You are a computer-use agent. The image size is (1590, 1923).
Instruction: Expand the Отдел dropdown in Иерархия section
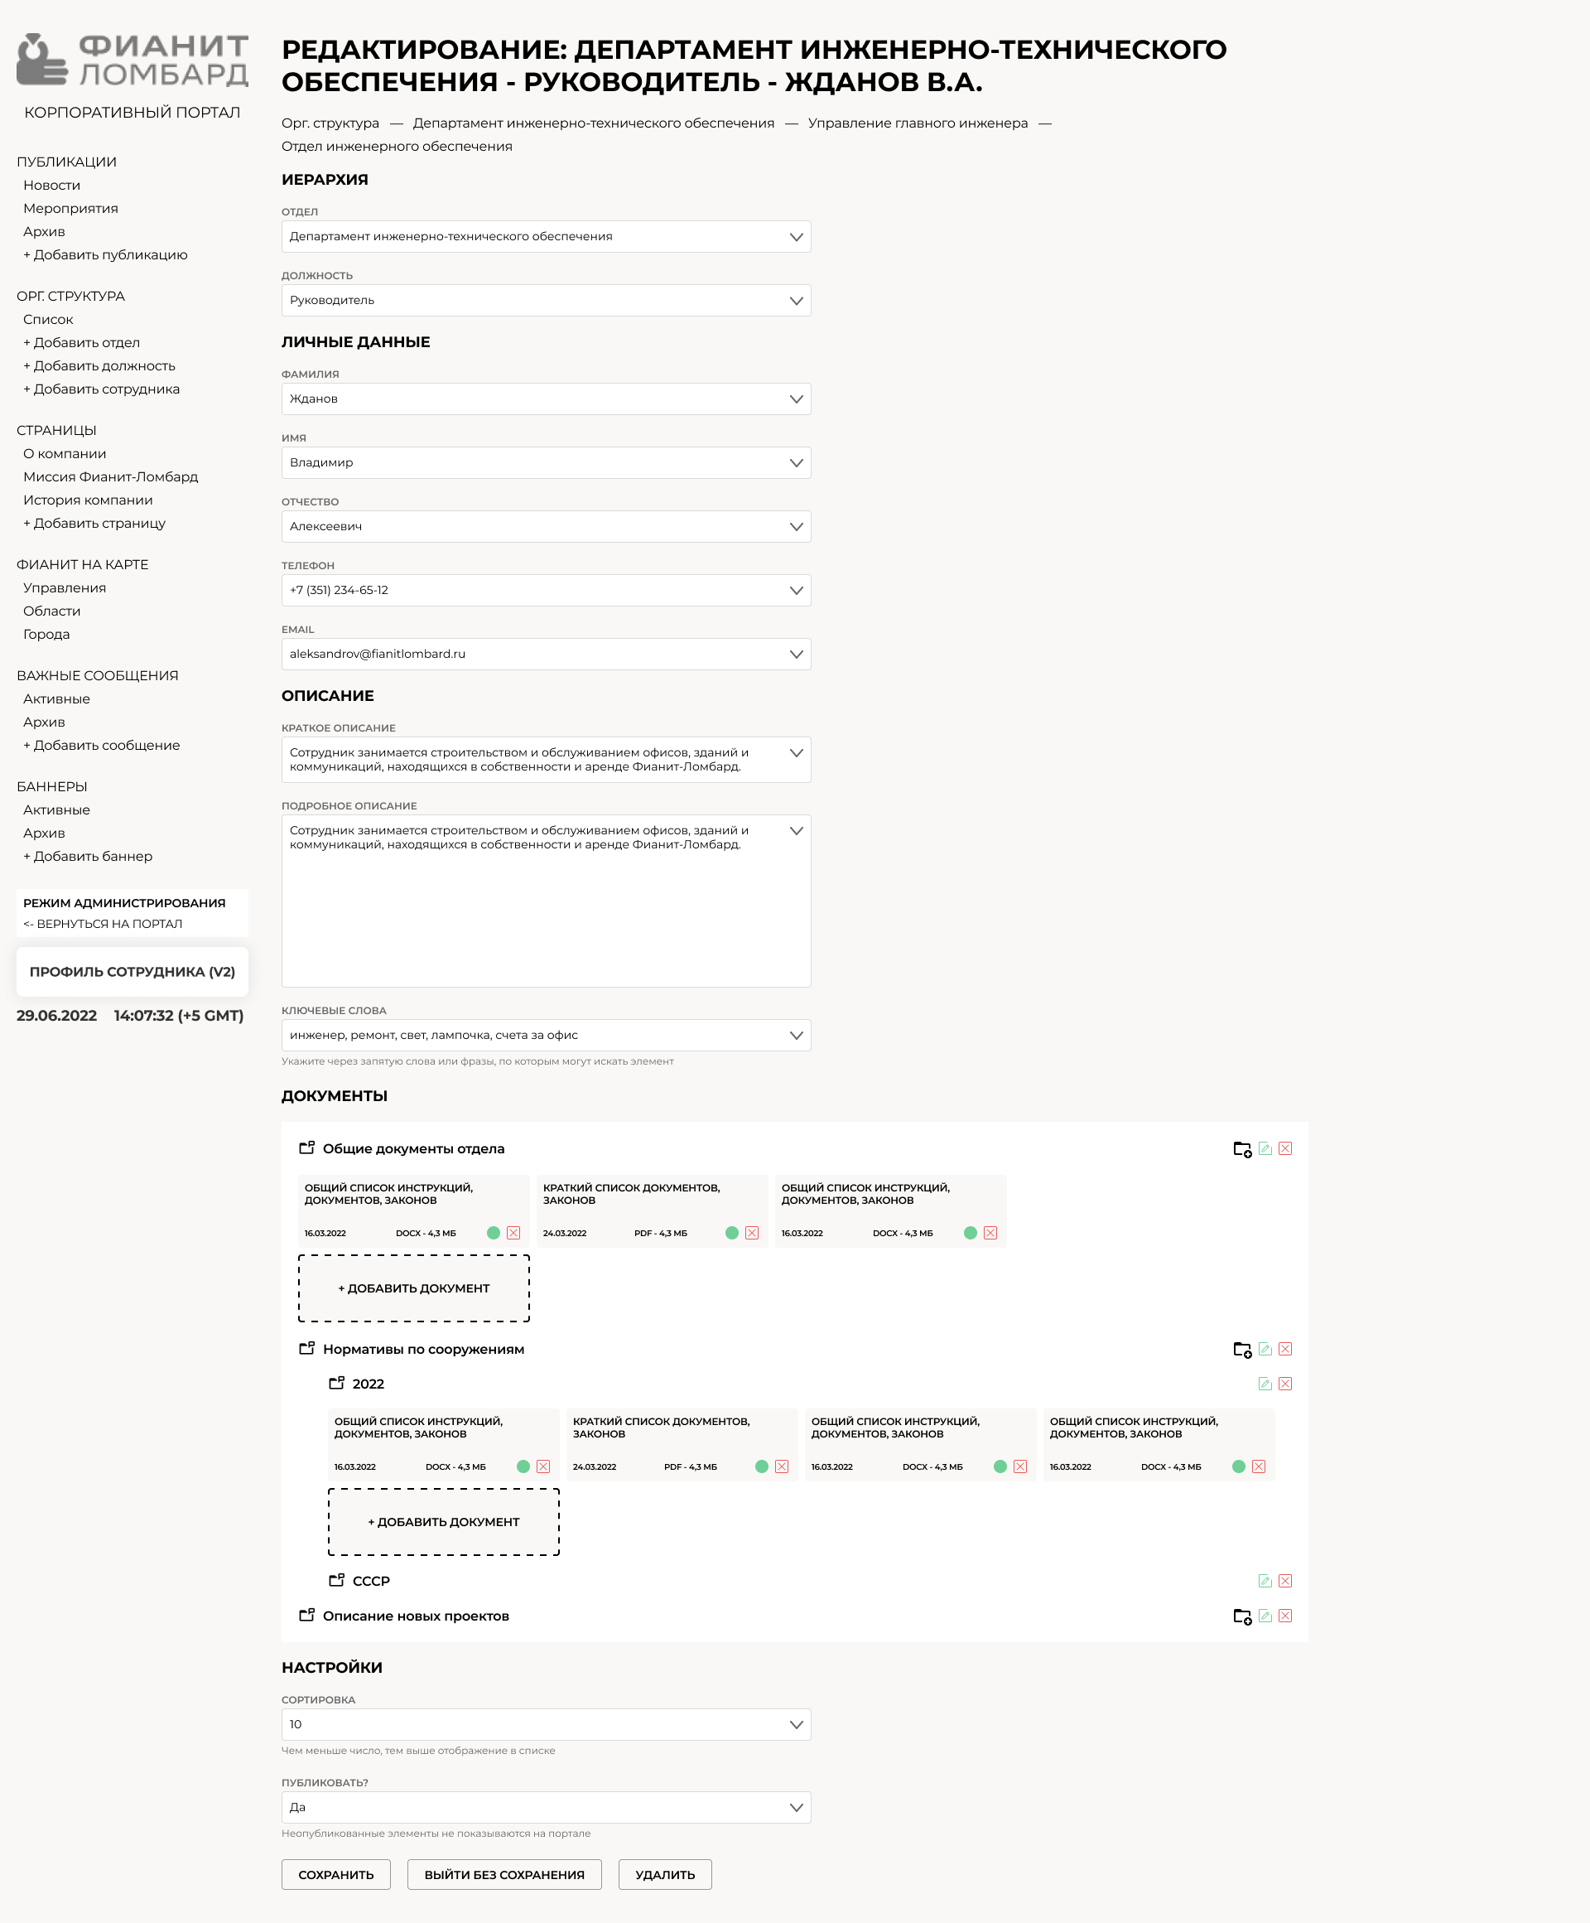pyautogui.click(x=795, y=236)
